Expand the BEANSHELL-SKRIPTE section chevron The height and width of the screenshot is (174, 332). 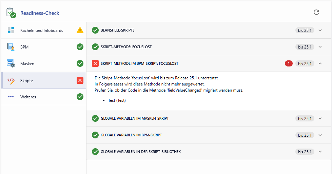[x=320, y=30]
